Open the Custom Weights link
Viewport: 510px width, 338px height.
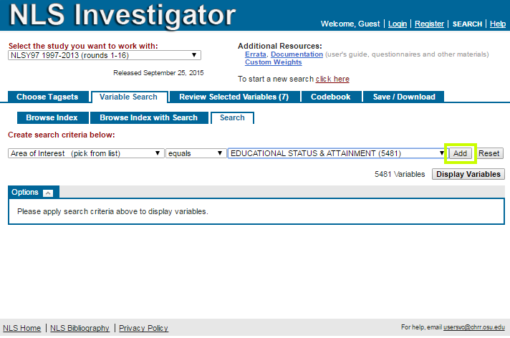273,62
